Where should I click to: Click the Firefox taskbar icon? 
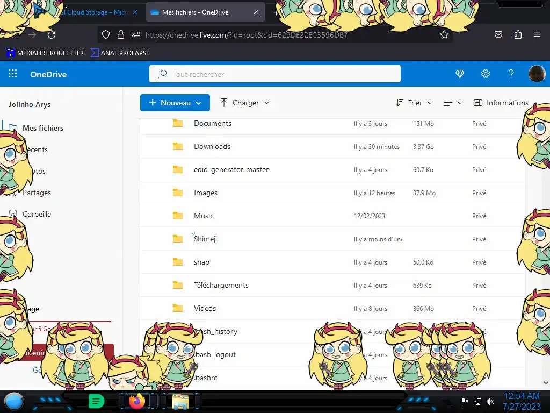click(x=137, y=401)
